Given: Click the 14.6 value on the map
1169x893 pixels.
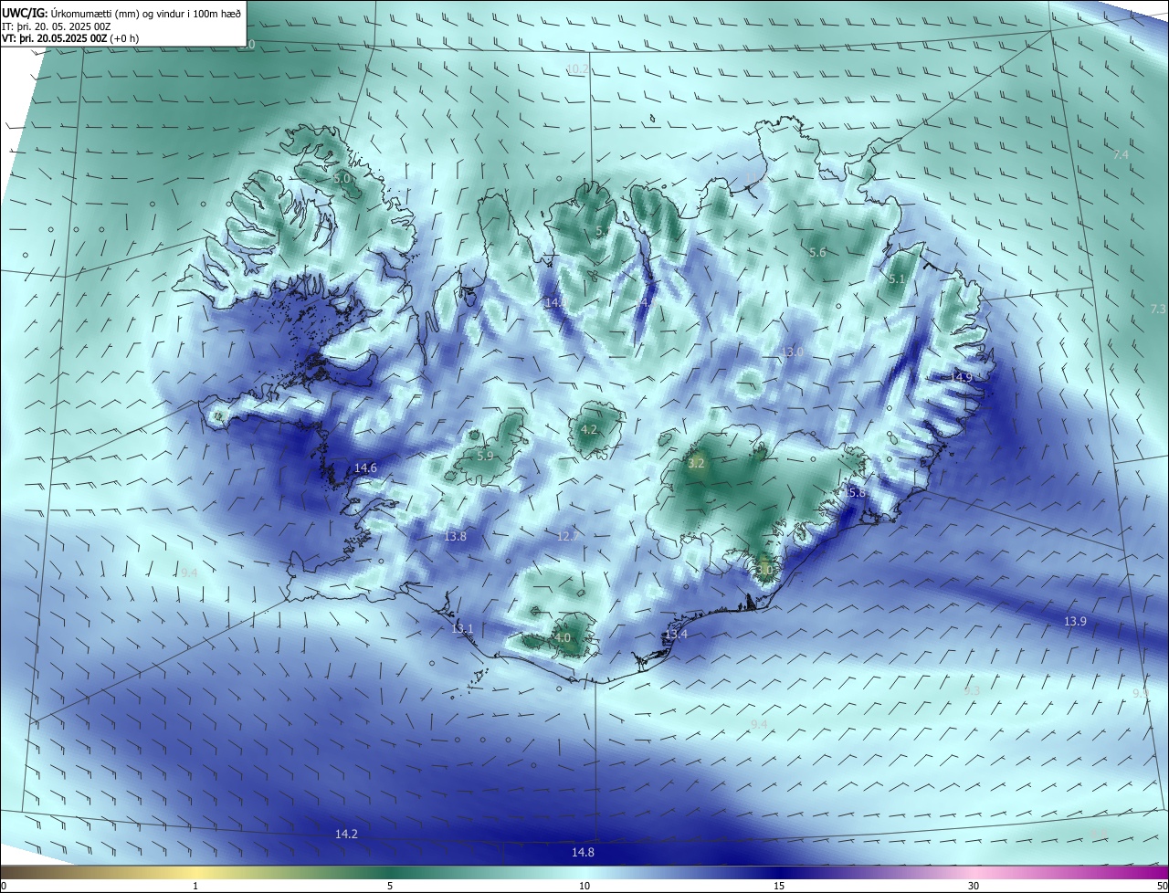Looking at the screenshot, I should coord(365,468).
